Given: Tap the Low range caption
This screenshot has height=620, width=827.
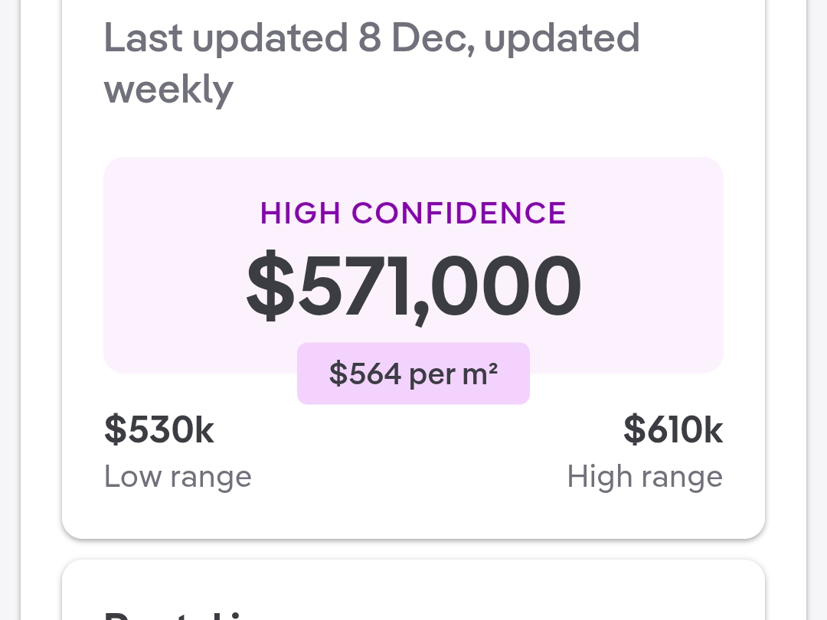Looking at the screenshot, I should click(x=178, y=477).
